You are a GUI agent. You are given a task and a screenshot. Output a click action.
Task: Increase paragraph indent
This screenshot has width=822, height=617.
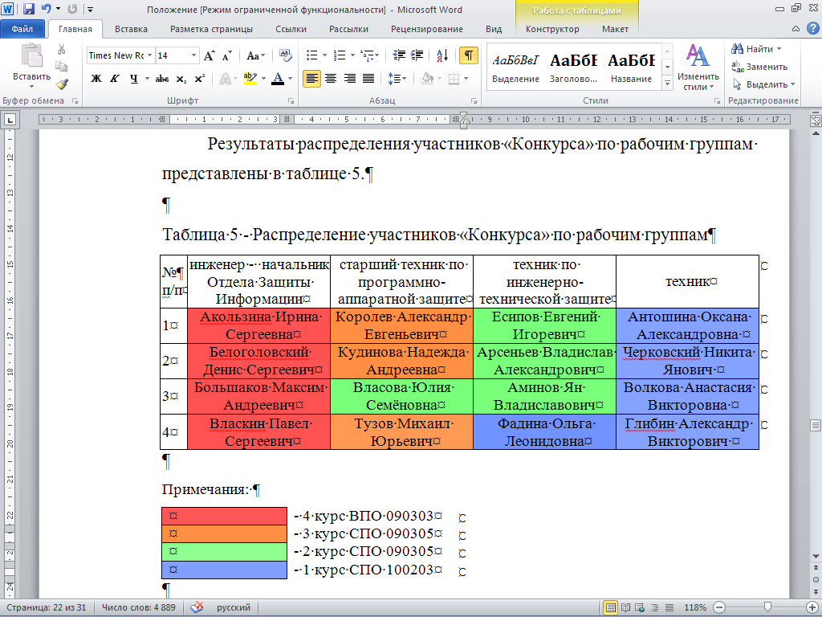[417, 55]
